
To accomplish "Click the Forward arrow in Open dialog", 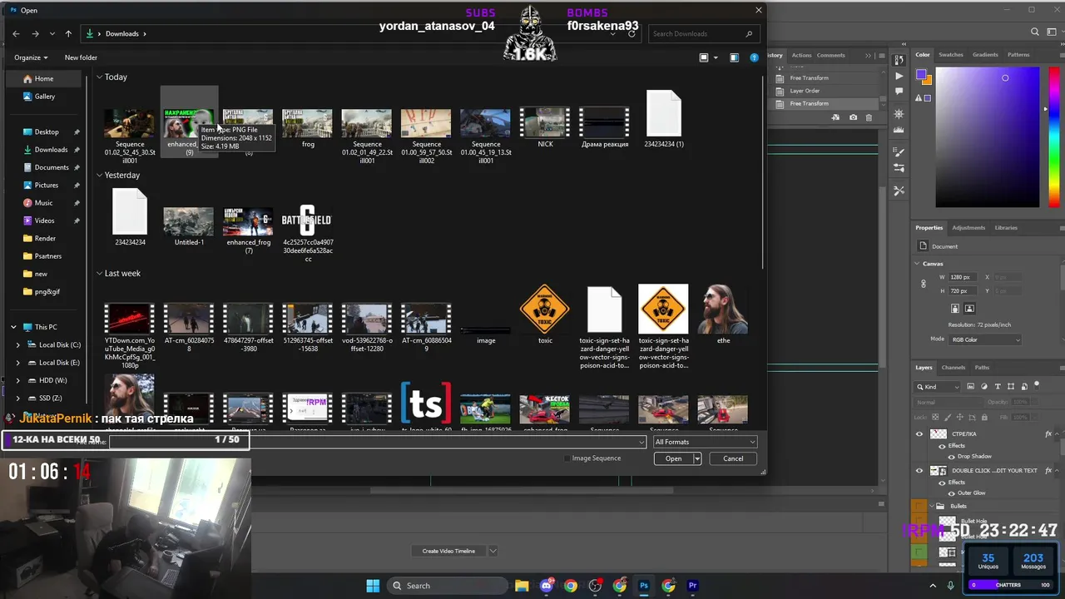I will click(35, 34).
